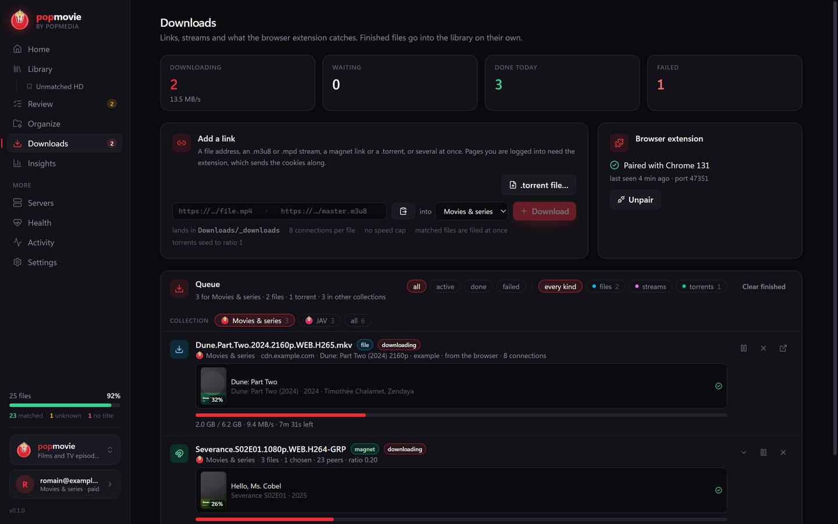Select the JAV collection chip

tap(319, 320)
